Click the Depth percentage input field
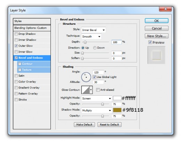 point(117,42)
